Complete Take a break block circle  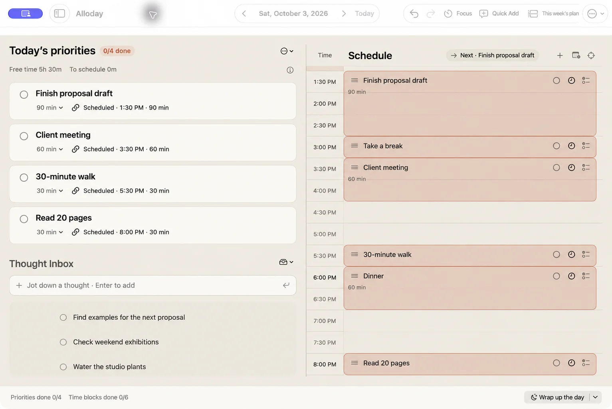[x=557, y=146]
